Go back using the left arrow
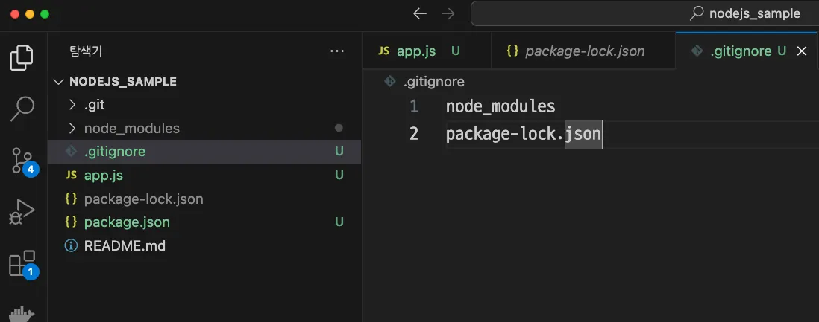The width and height of the screenshot is (819, 322). click(420, 13)
